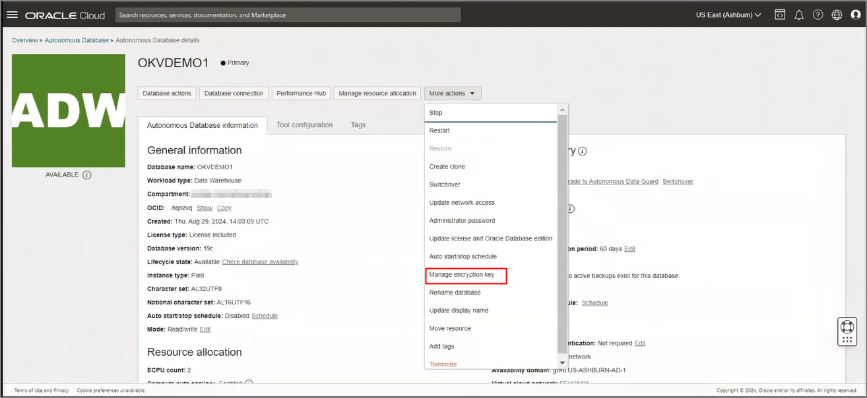Choose Rename database
The image size is (867, 398).
(x=491, y=293)
